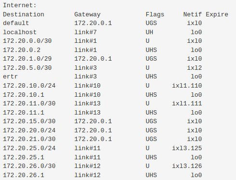Select destination 172.20.10.0/24
Viewport: 236px width, 180px height.
point(29,86)
